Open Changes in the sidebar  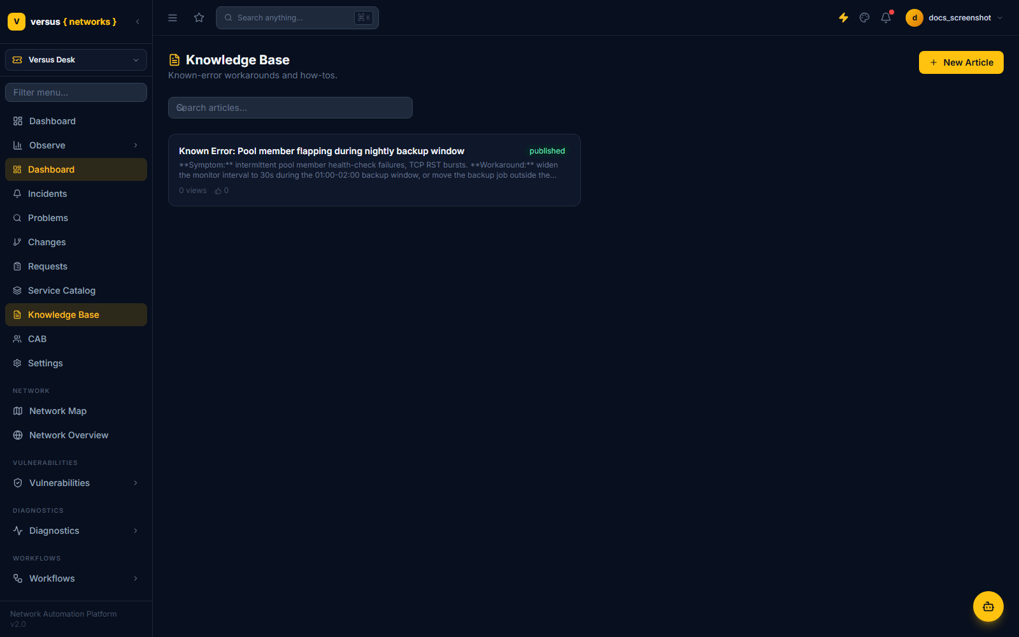click(76, 242)
